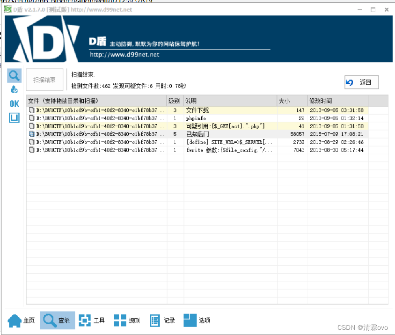Open the 规则 rules tab
The image size is (395, 335).
tap(127, 320)
